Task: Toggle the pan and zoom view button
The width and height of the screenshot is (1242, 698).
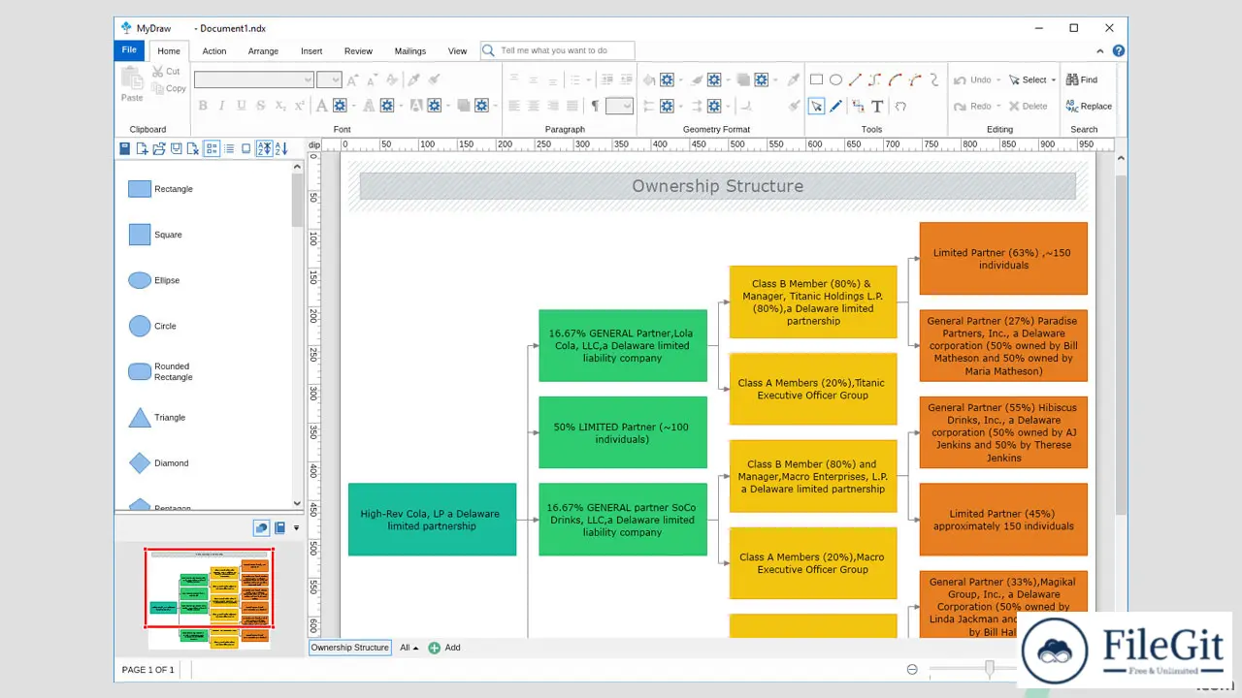Action: (x=261, y=528)
